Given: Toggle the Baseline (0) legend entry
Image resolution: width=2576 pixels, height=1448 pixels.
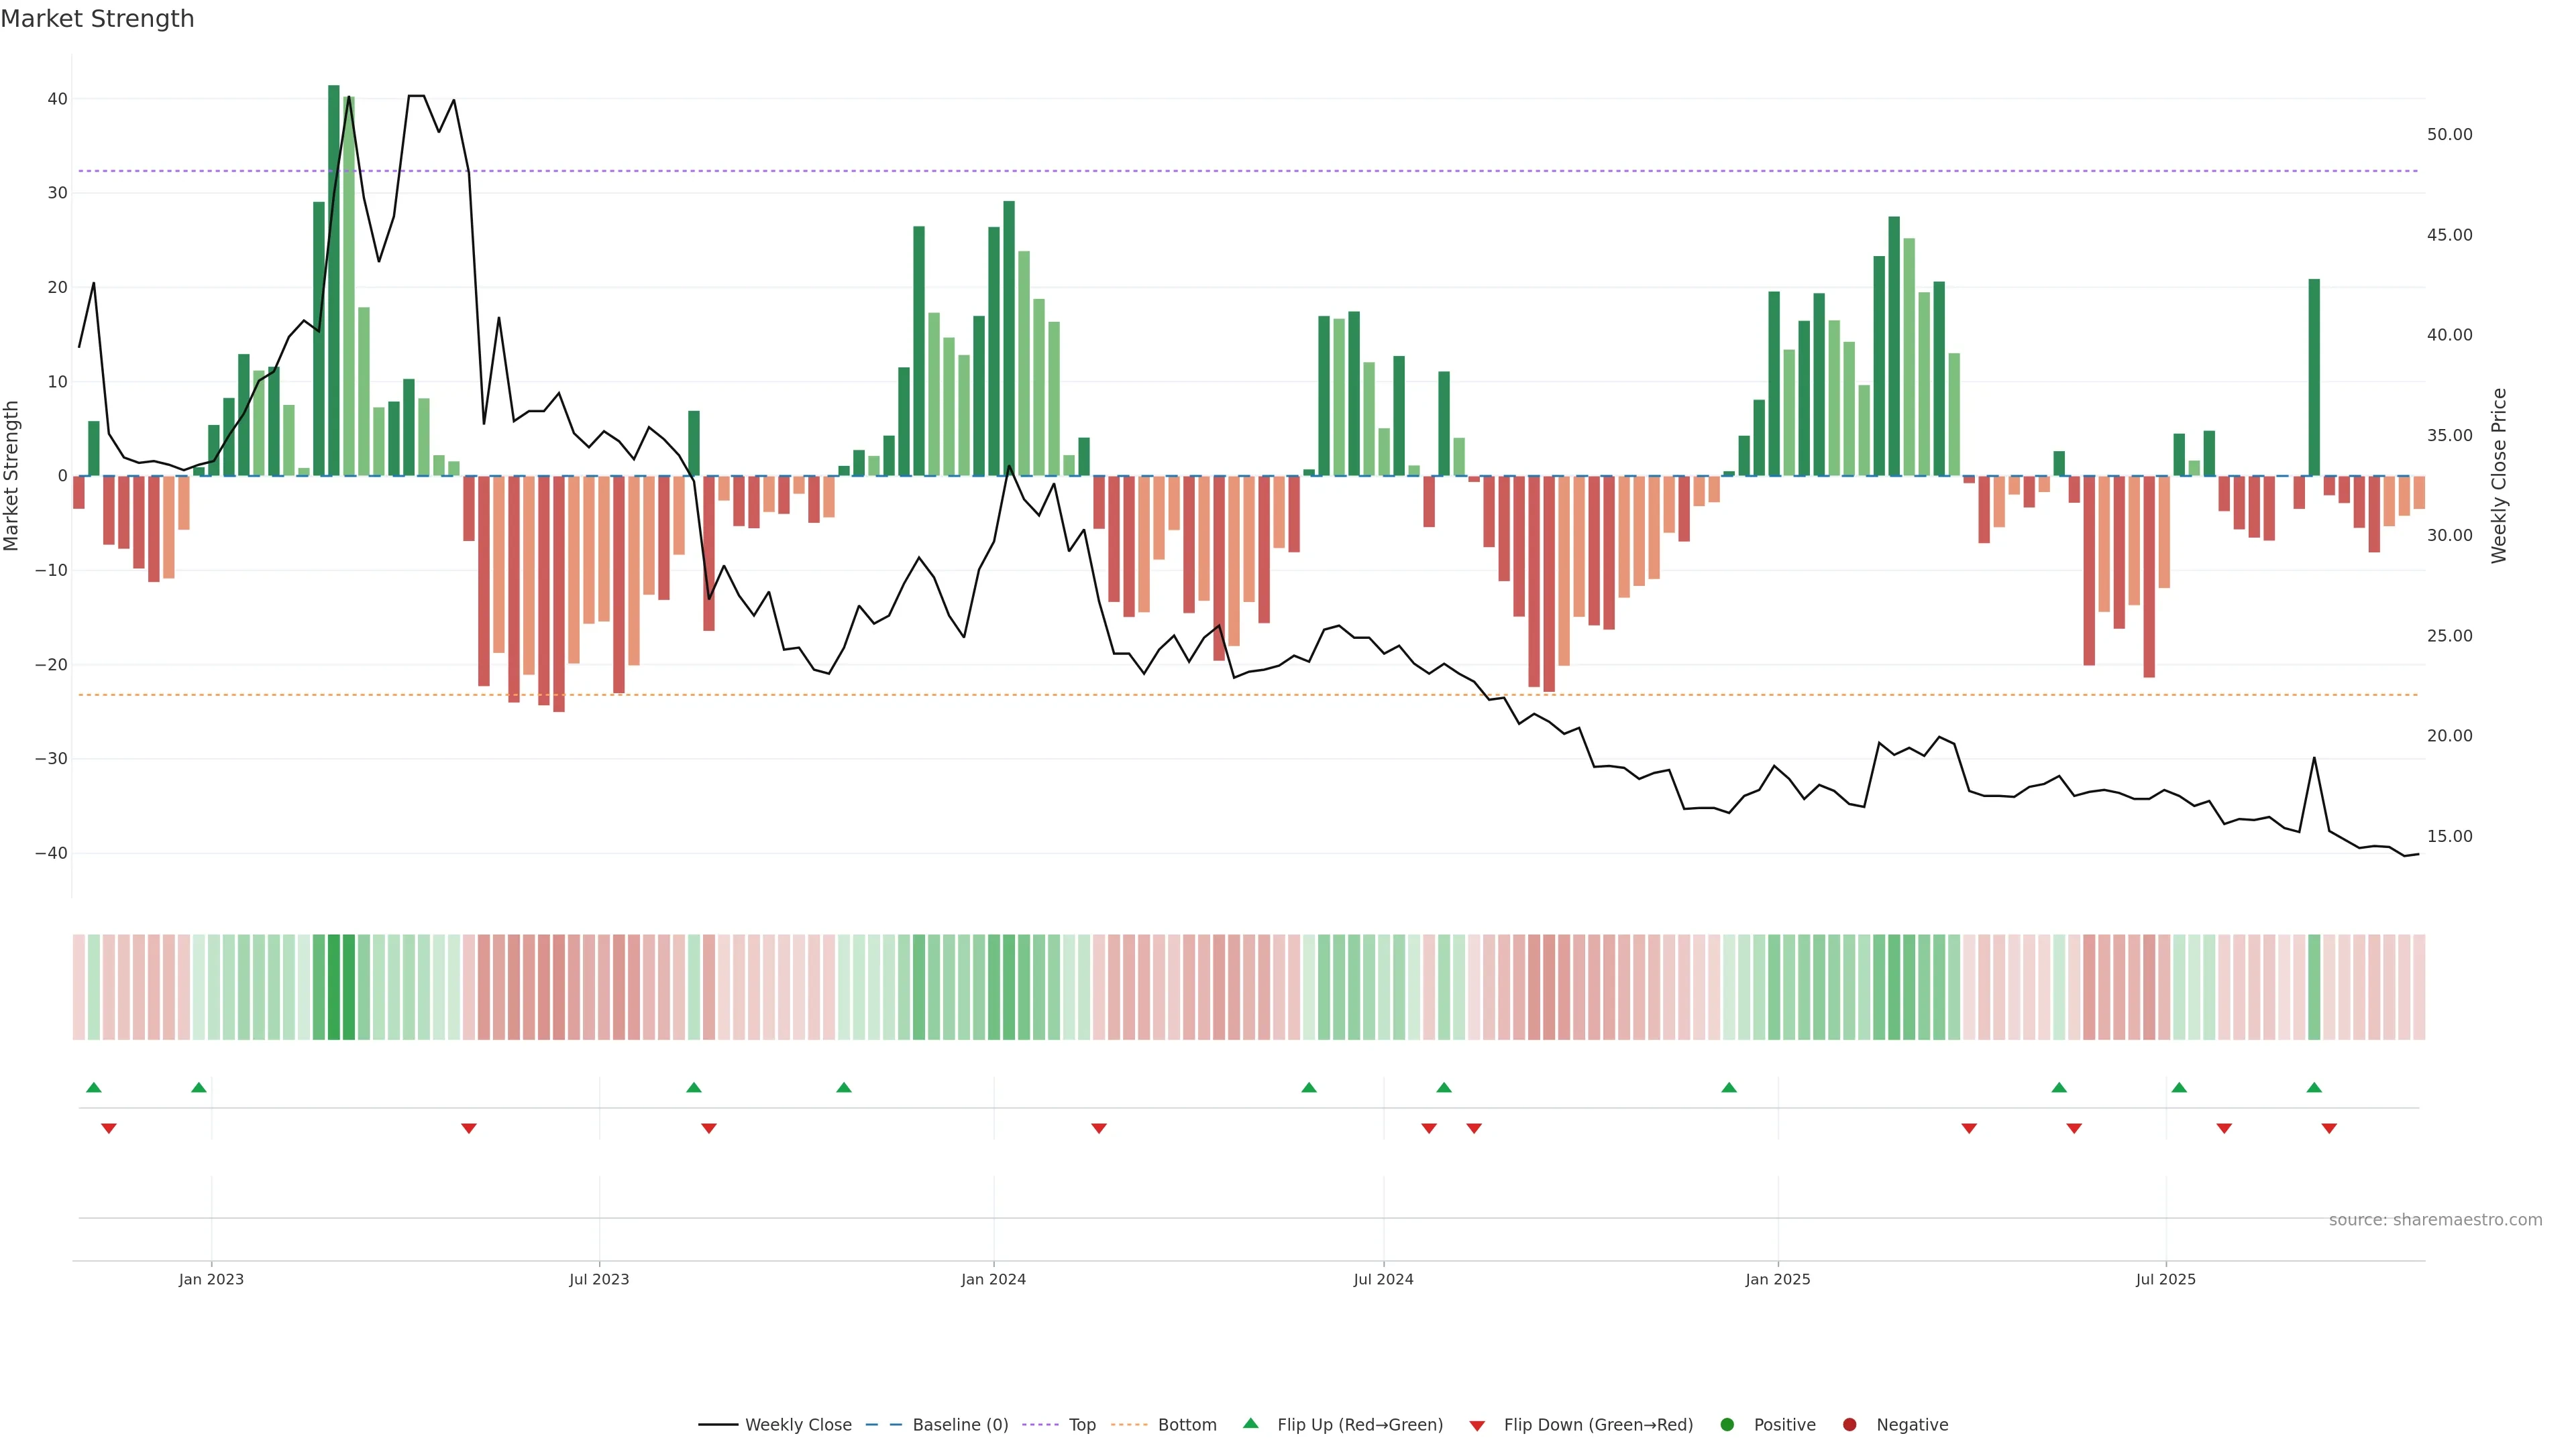Looking at the screenshot, I should coord(959,1425).
